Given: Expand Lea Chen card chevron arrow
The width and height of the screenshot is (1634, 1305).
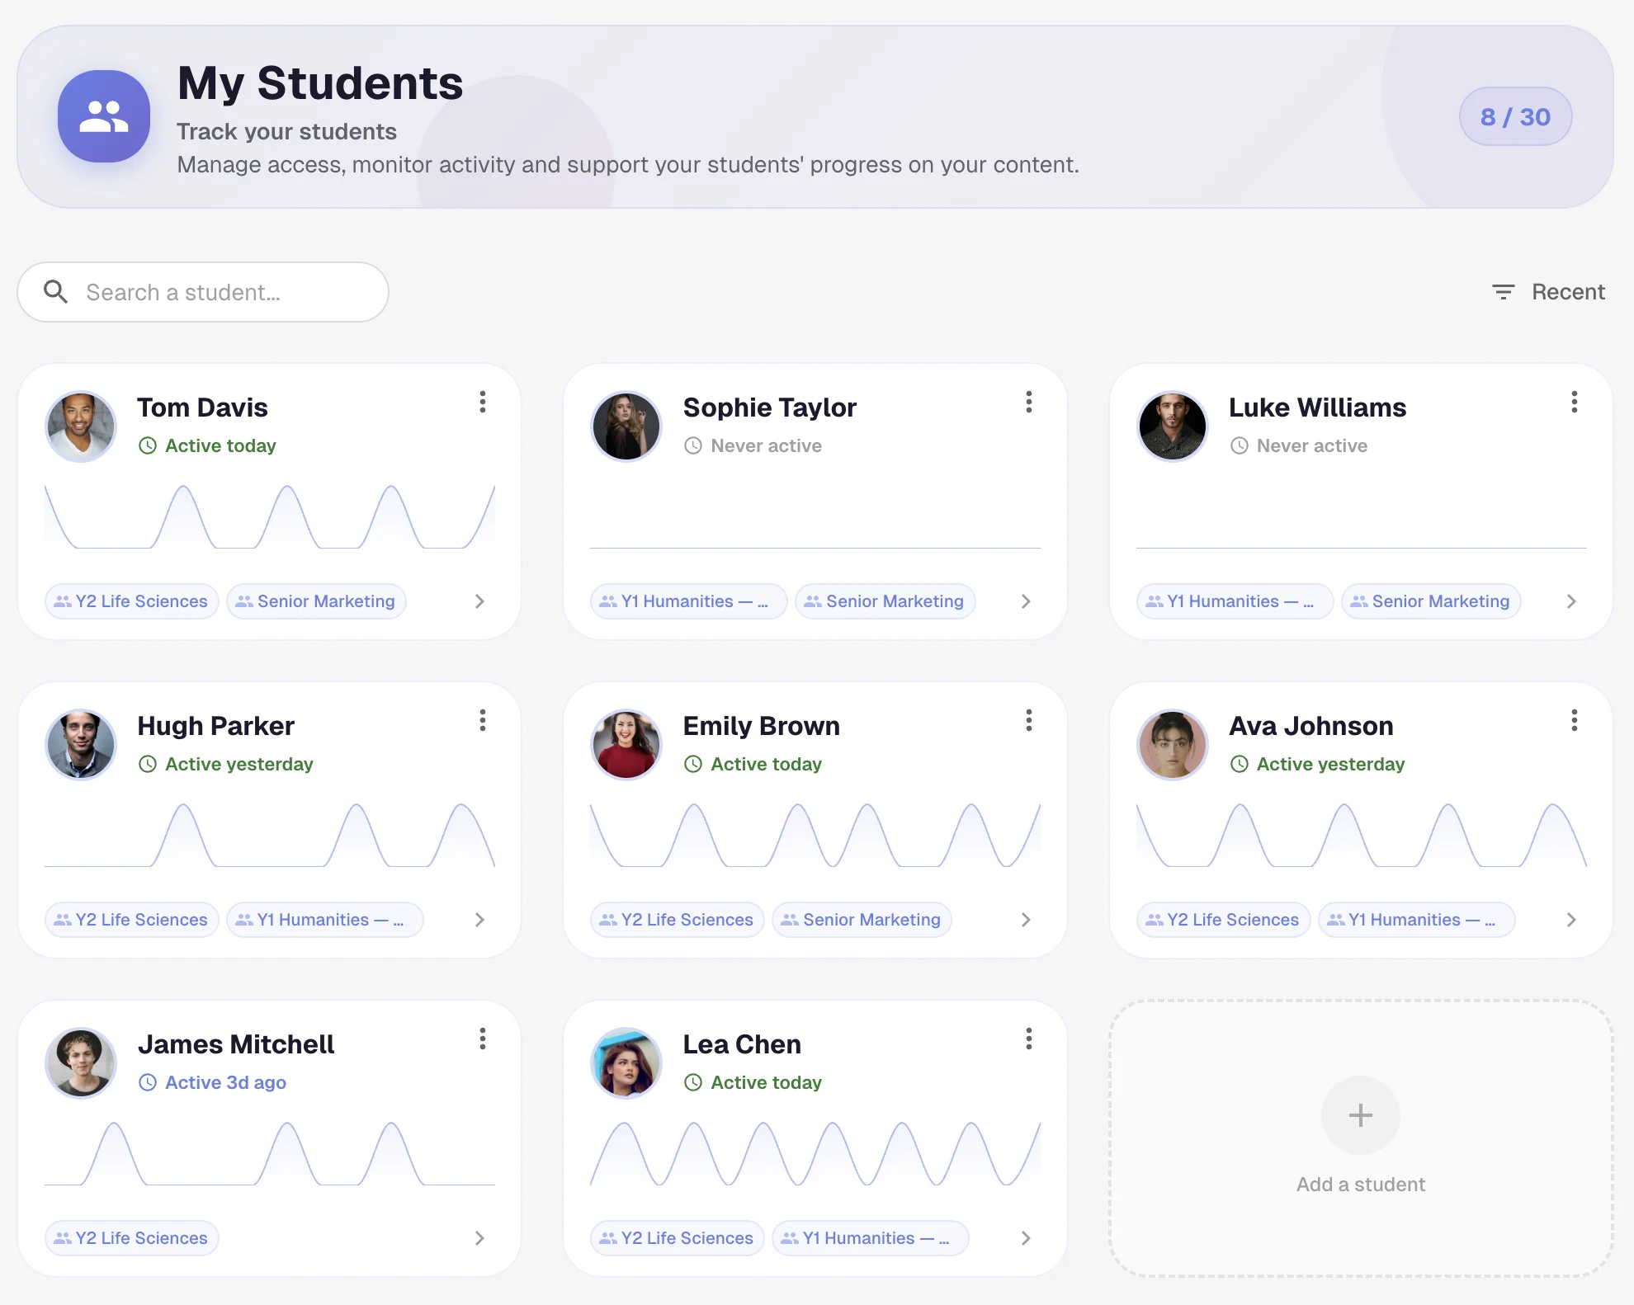Looking at the screenshot, I should (x=1025, y=1238).
